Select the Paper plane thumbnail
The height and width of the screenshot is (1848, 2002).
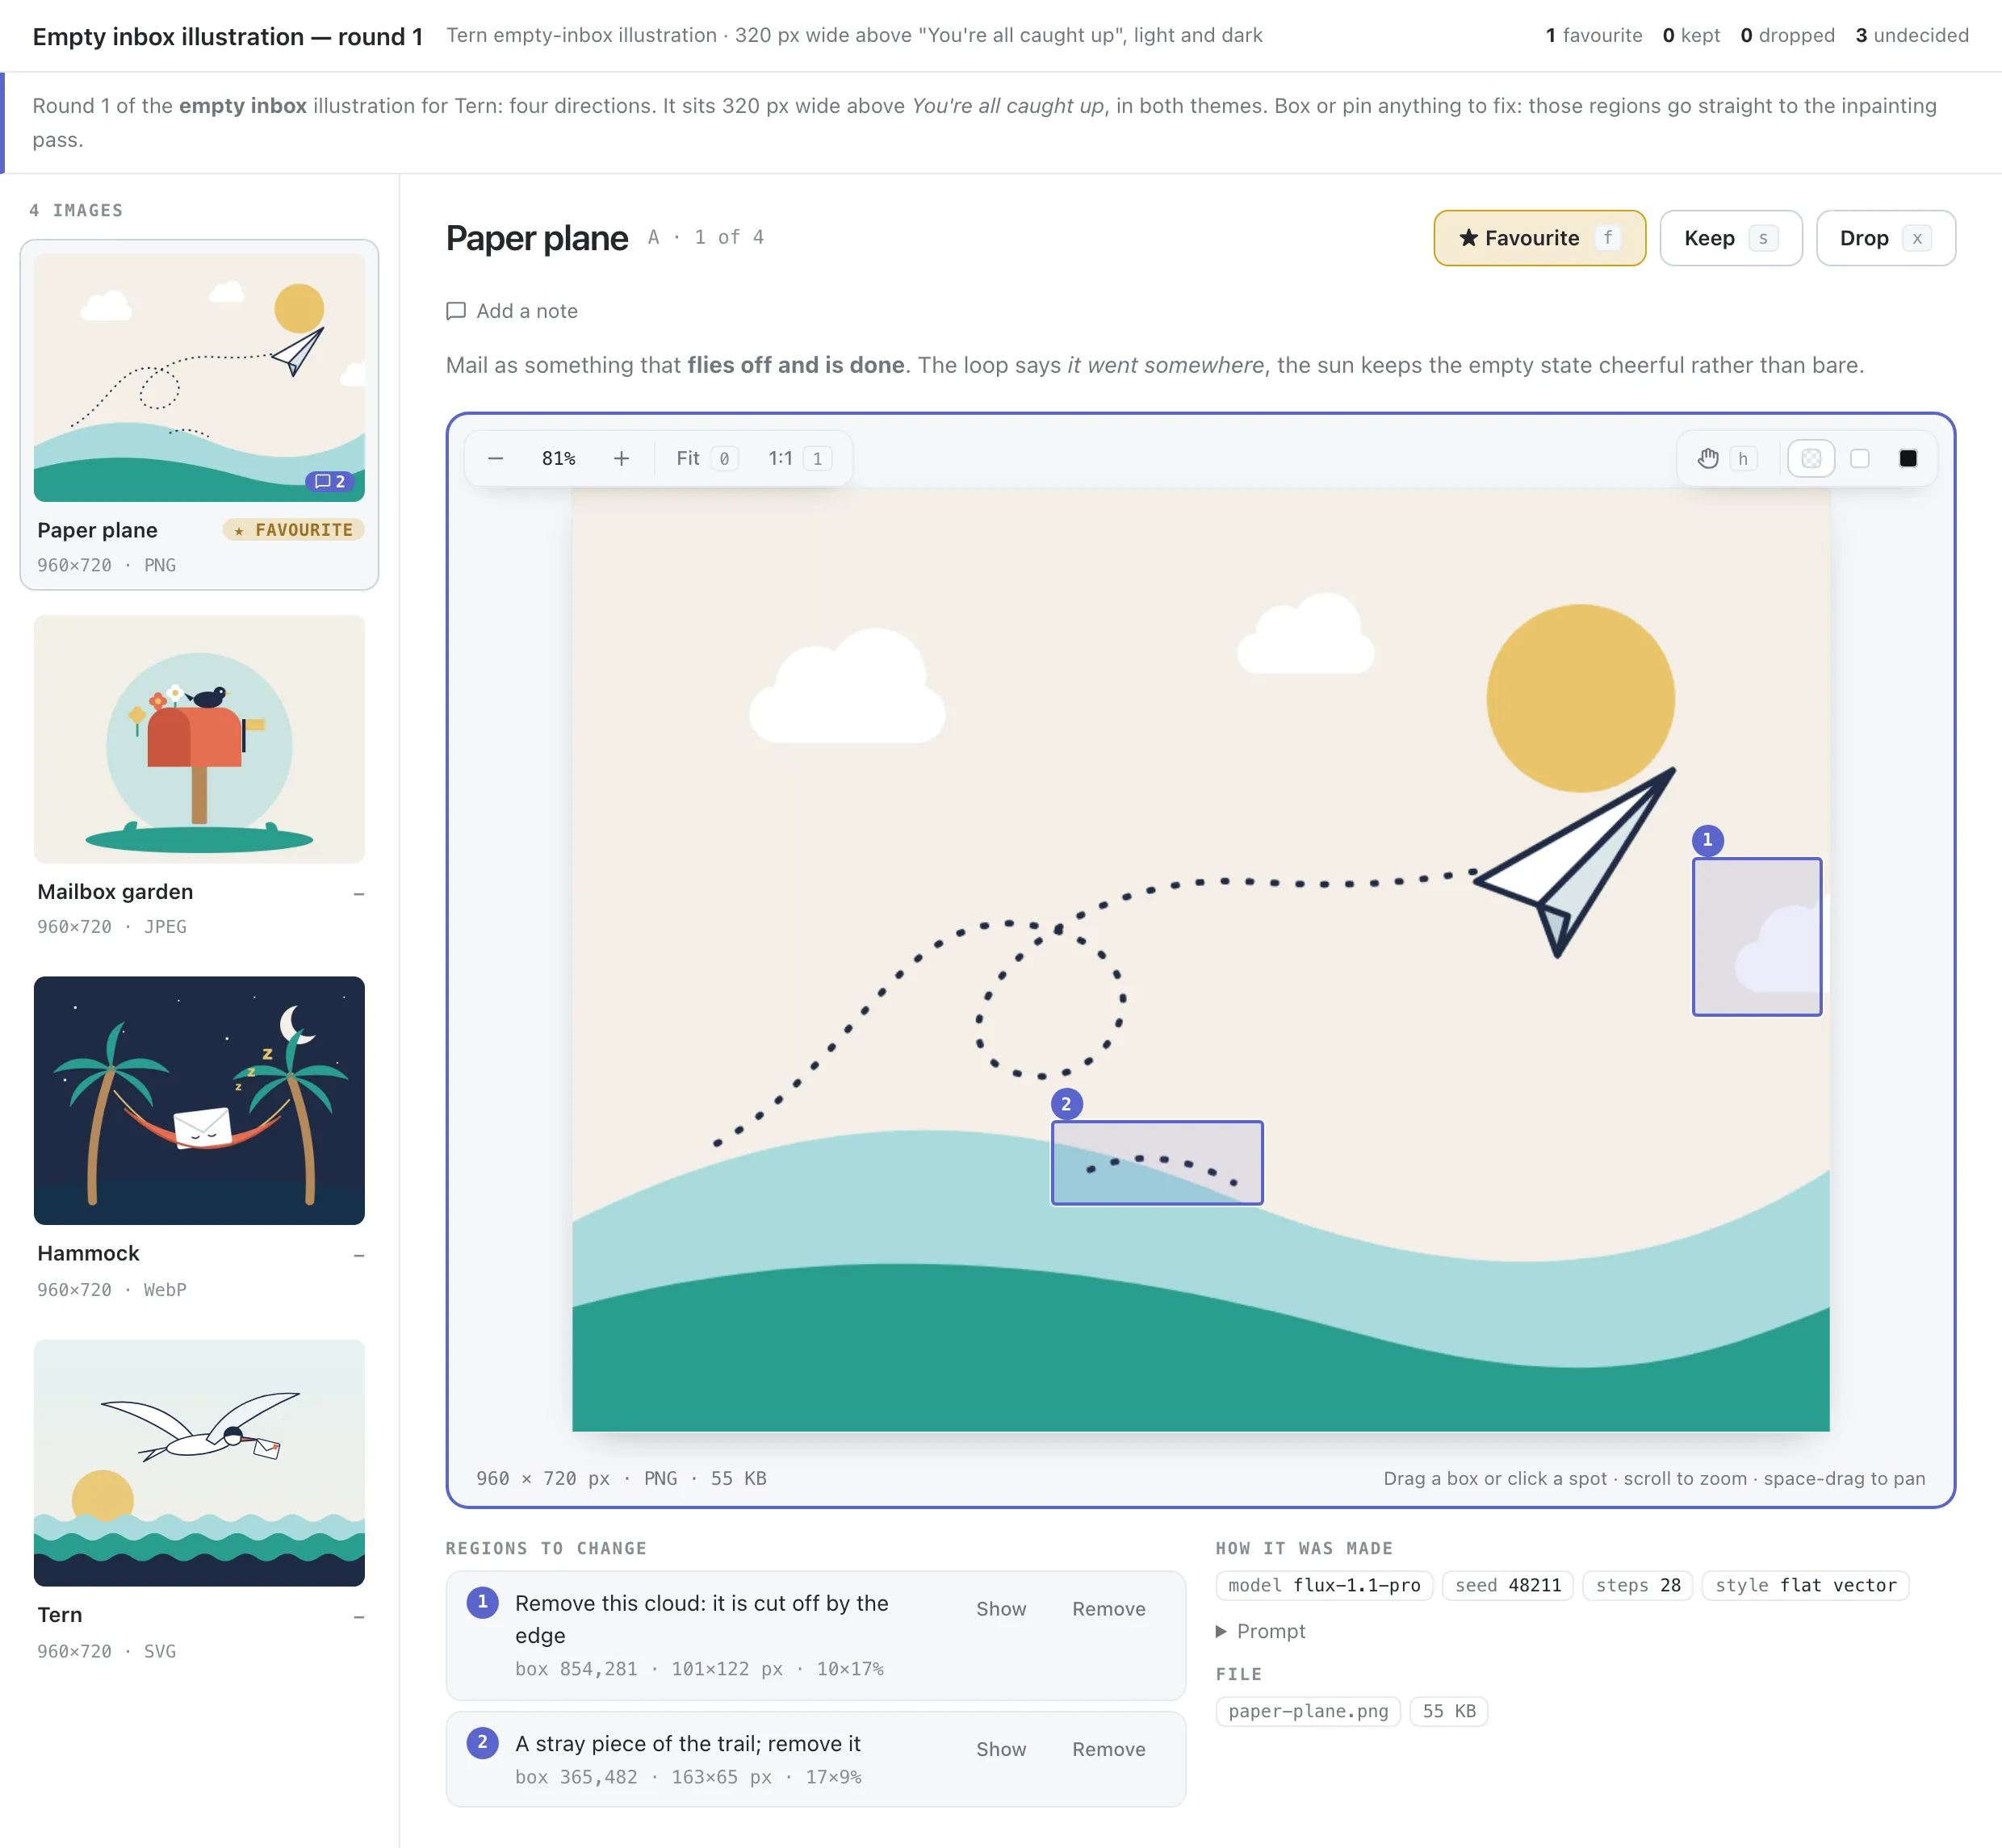click(199, 377)
